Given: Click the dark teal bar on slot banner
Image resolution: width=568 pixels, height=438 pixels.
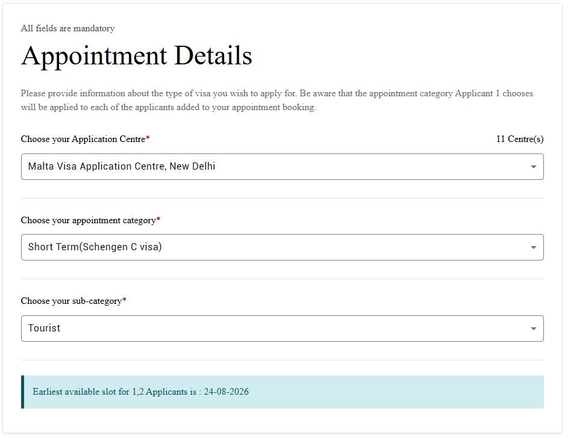Looking at the screenshot, I should coord(22,392).
